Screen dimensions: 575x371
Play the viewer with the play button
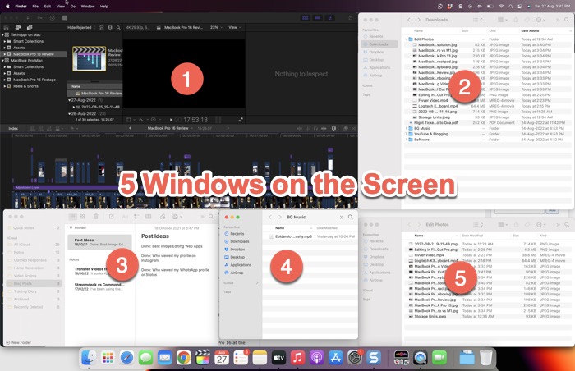(x=171, y=120)
